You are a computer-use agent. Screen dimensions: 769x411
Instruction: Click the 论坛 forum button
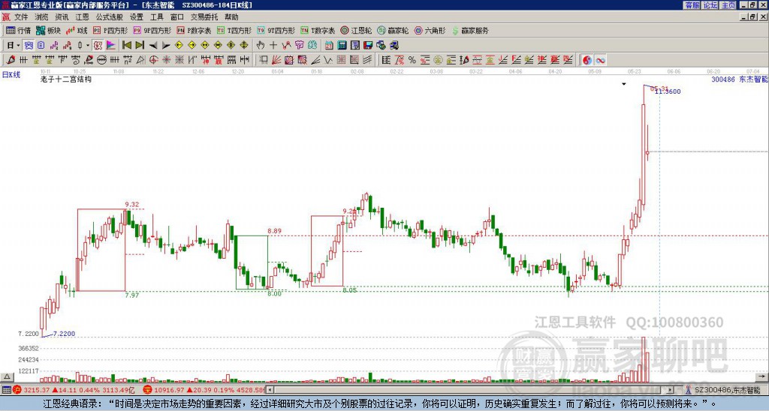[710, 5]
